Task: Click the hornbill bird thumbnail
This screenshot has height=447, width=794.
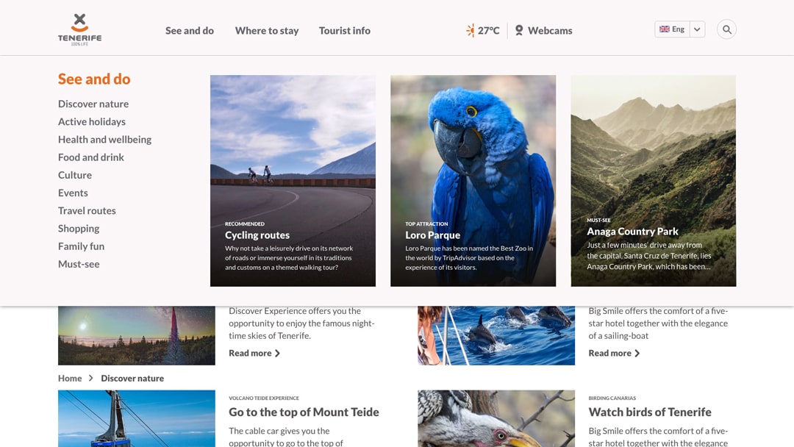Action: (496, 418)
